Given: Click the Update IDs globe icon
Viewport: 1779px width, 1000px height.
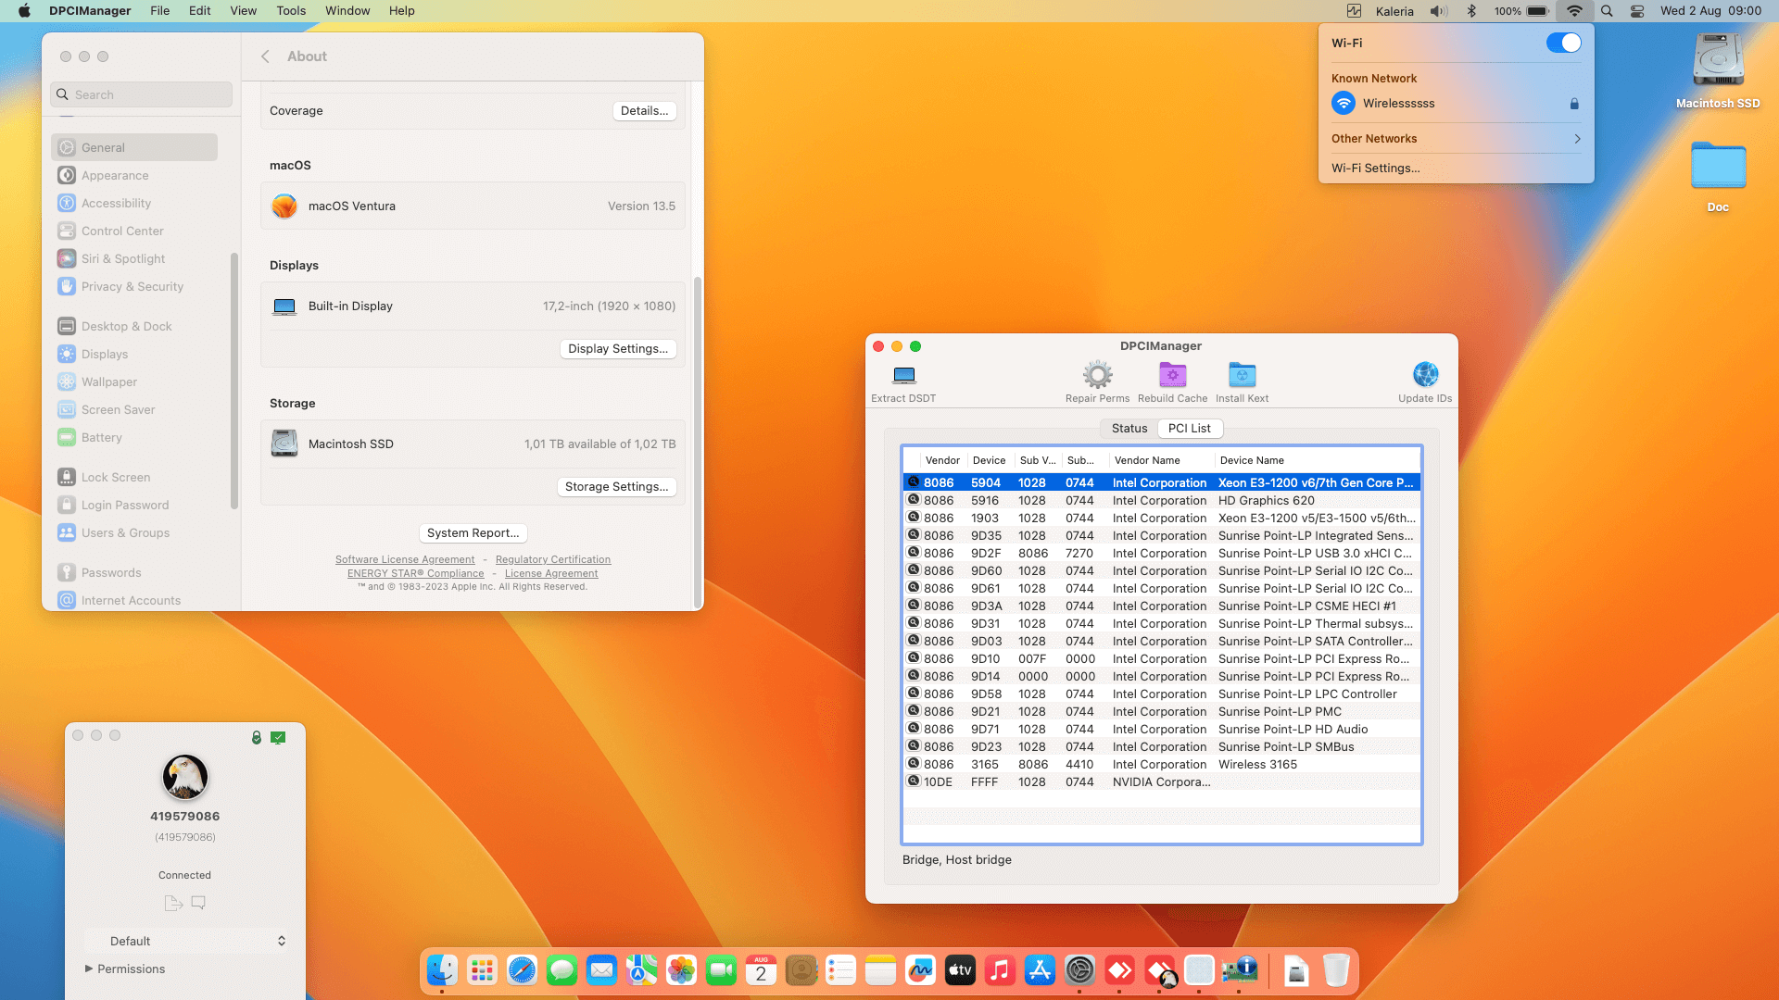Looking at the screenshot, I should (x=1425, y=376).
